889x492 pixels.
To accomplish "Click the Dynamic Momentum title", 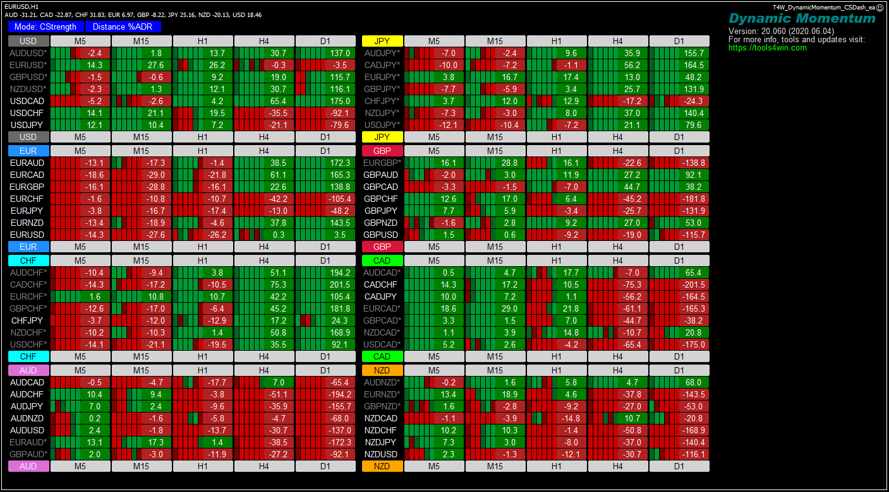I will [802, 18].
